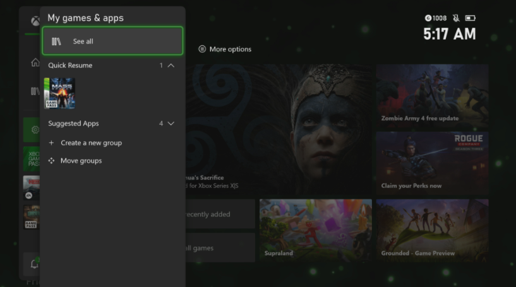This screenshot has height=287, width=516.
Task: Click the library icon in See all
Action: 56,42
